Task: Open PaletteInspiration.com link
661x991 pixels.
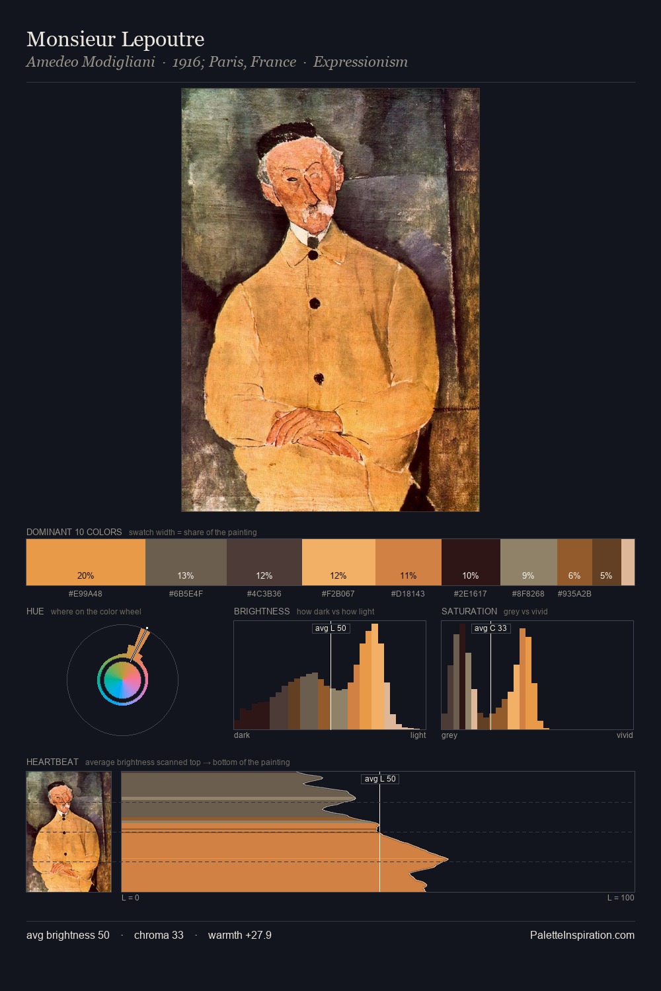Action: click(x=582, y=935)
